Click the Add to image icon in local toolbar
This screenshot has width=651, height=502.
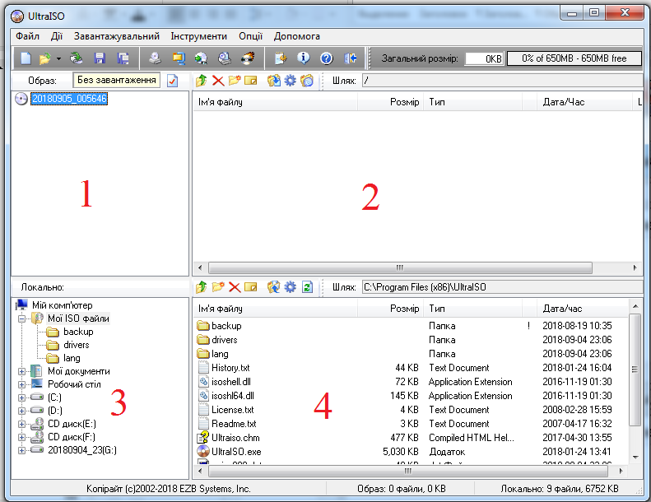tap(273, 286)
